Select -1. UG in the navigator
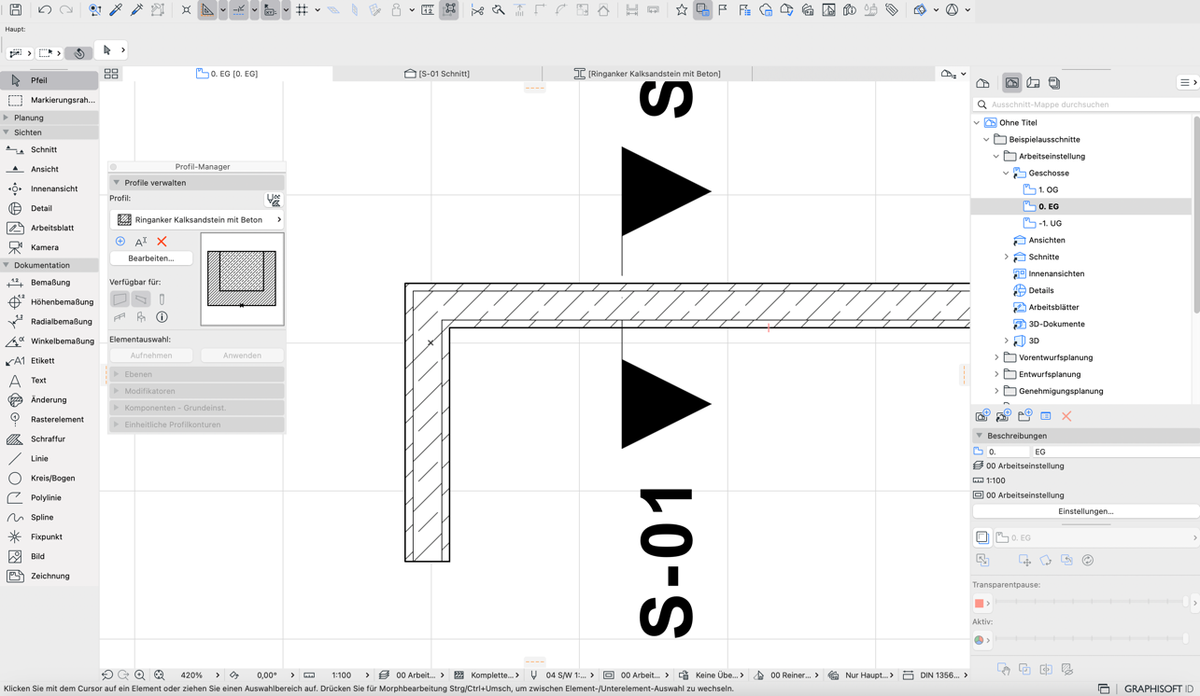Image resolution: width=1200 pixels, height=696 pixels. (x=1050, y=223)
